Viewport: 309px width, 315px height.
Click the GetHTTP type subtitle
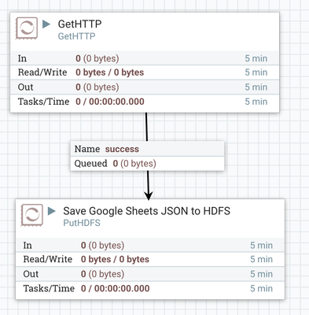coord(76,36)
